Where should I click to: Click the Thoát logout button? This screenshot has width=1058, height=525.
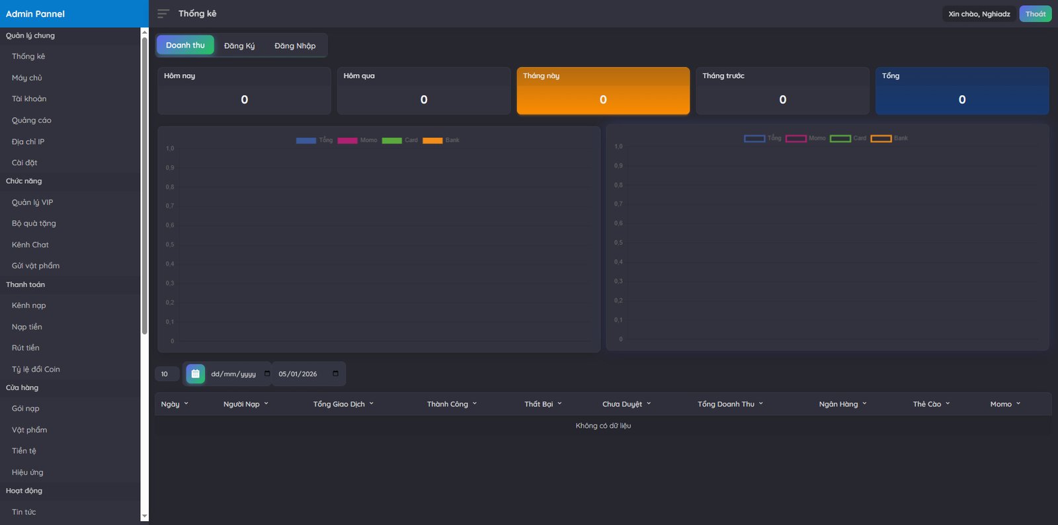pyautogui.click(x=1035, y=14)
